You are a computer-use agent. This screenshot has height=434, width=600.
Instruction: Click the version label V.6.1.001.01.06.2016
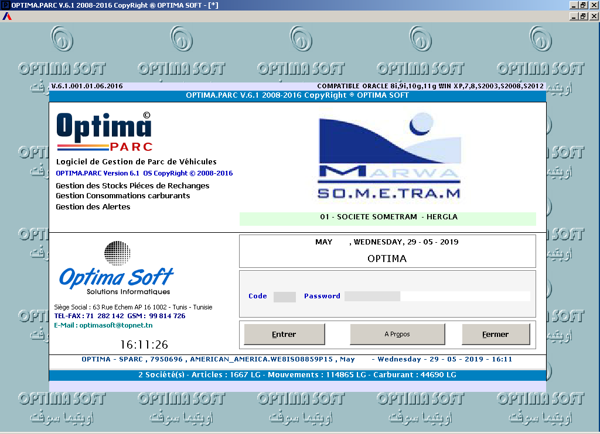[87, 87]
